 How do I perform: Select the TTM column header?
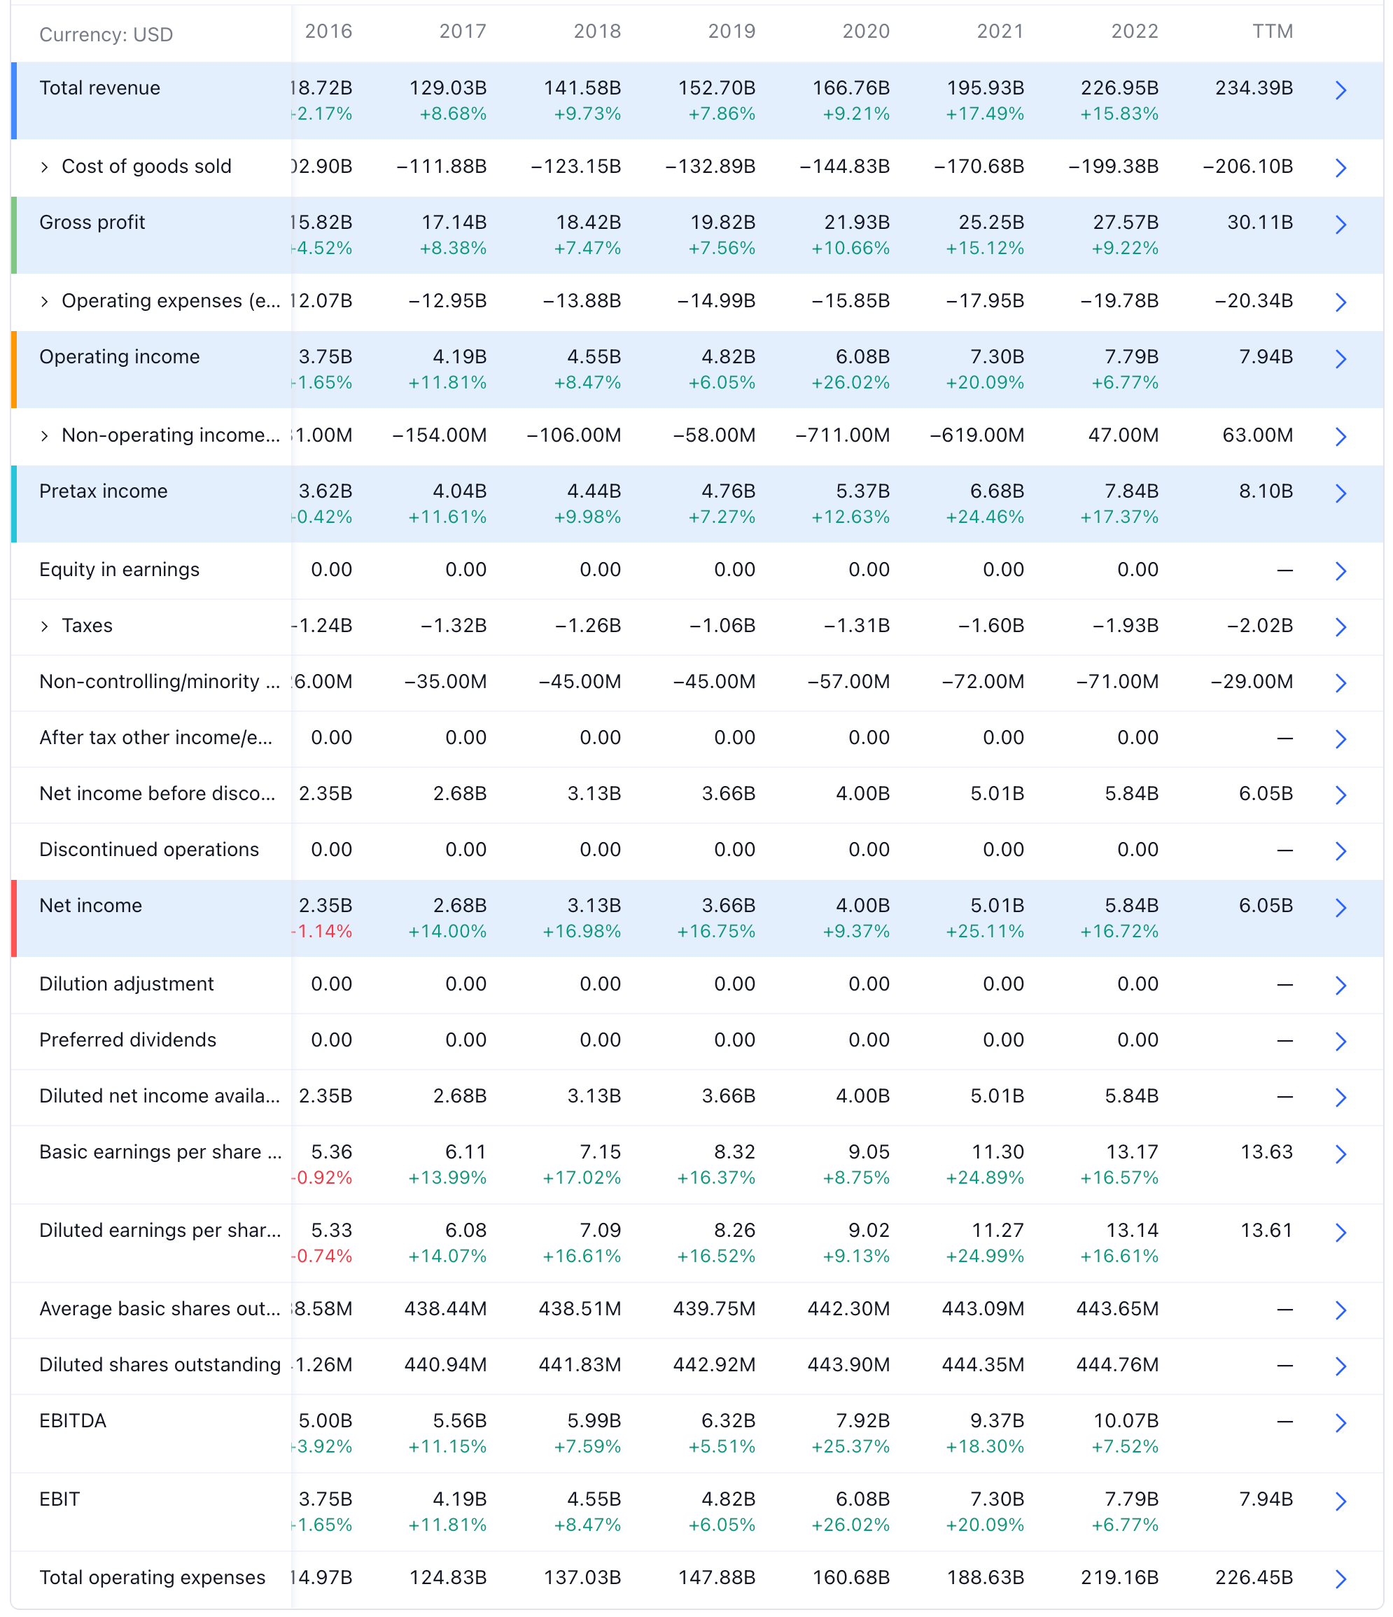click(x=1272, y=31)
